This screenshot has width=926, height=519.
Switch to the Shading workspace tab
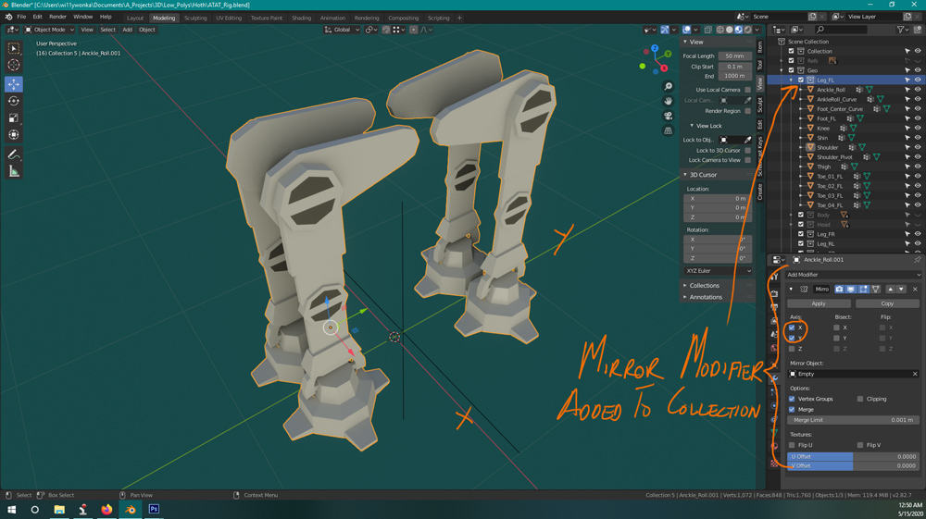(301, 18)
